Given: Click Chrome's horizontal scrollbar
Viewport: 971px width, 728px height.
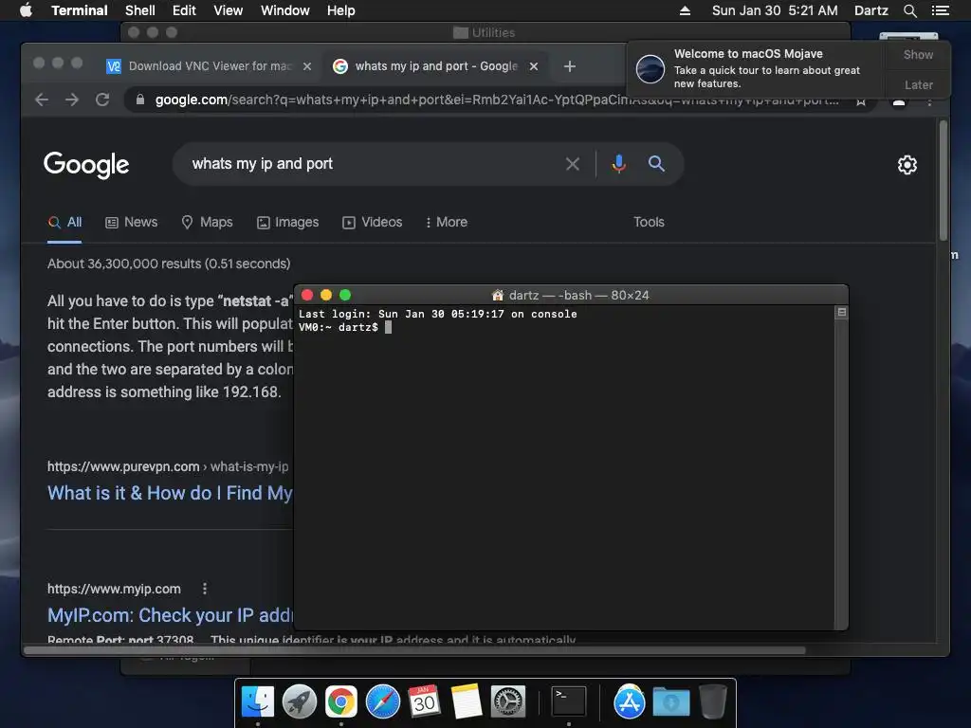Looking at the screenshot, I should click(415, 650).
